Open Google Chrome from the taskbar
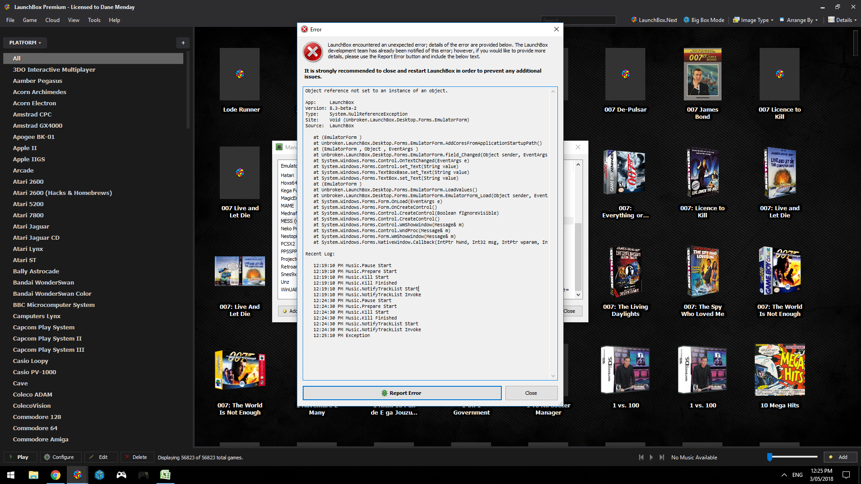 click(55, 475)
